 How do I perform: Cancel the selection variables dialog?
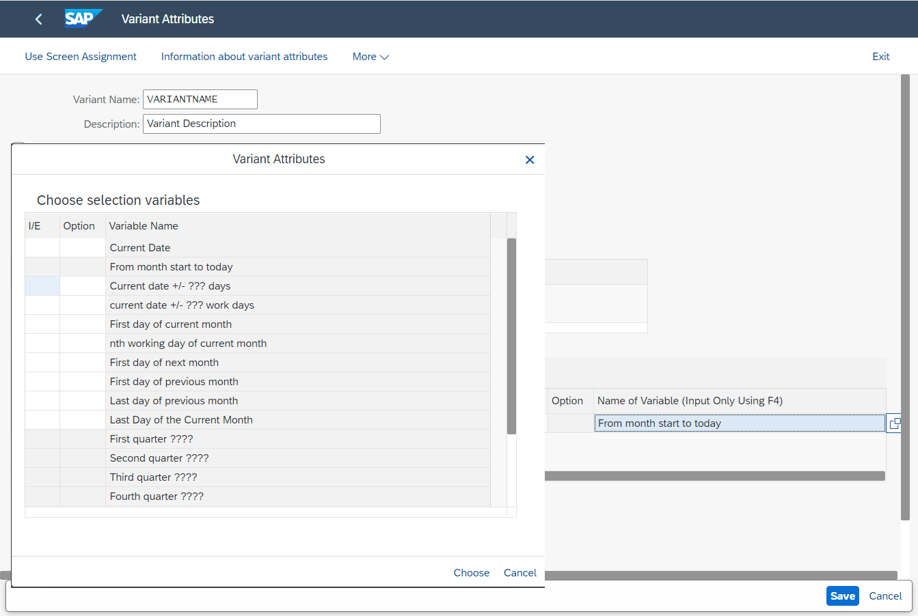point(519,572)
